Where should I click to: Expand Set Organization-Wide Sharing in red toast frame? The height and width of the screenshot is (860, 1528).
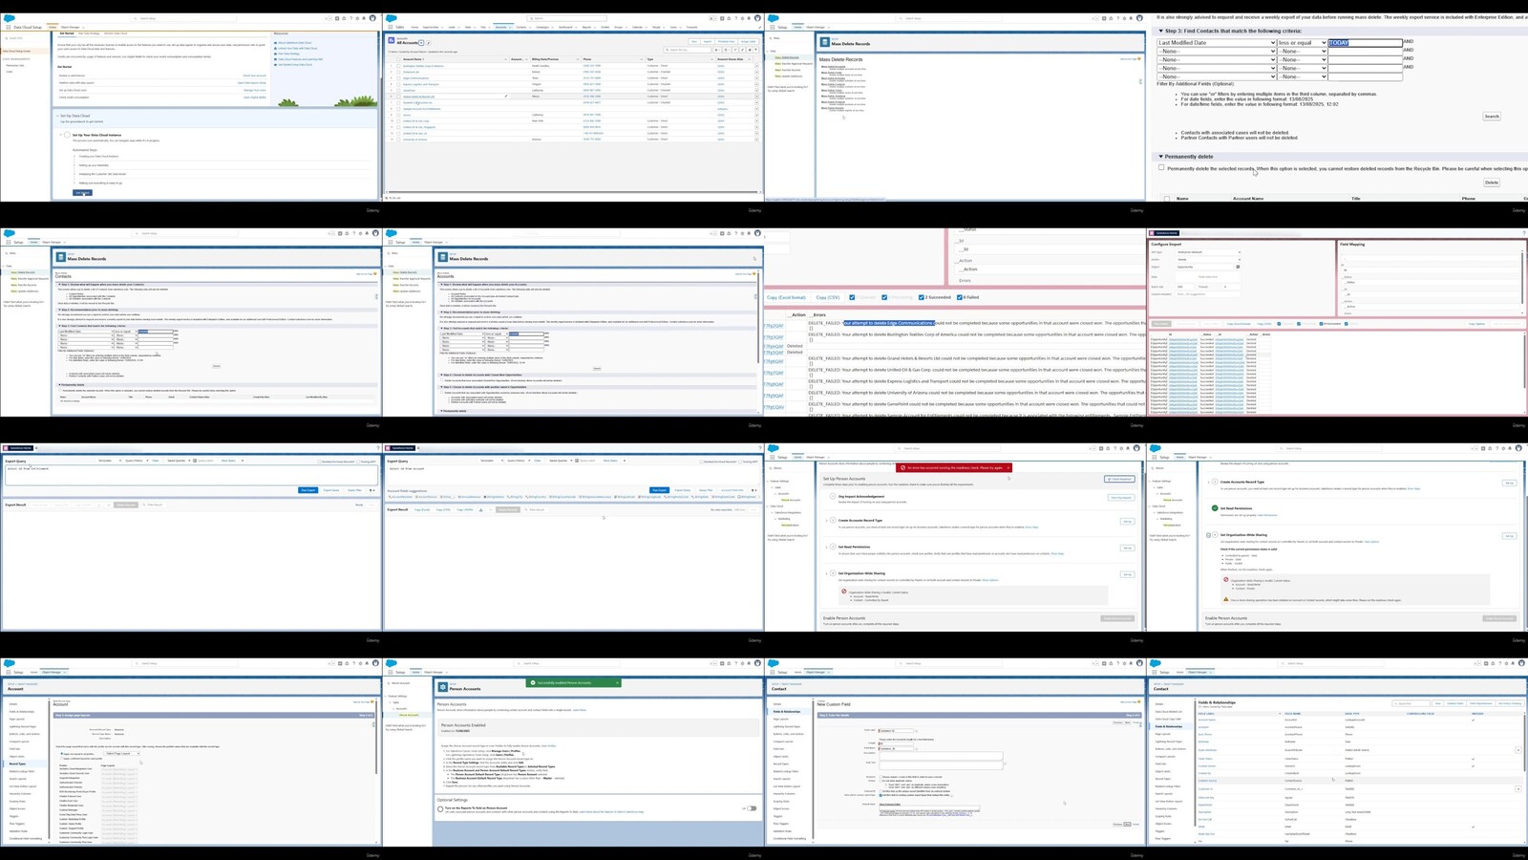tap(827, 574)
